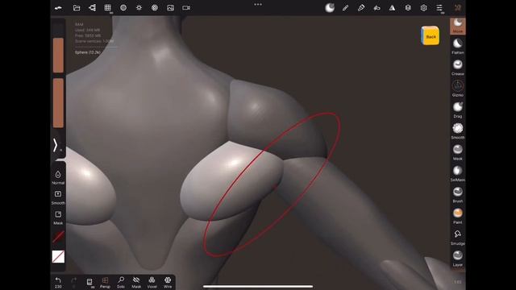Select the Brush tool
Viewport: 516px width, 290px height.
click(458, 195)
